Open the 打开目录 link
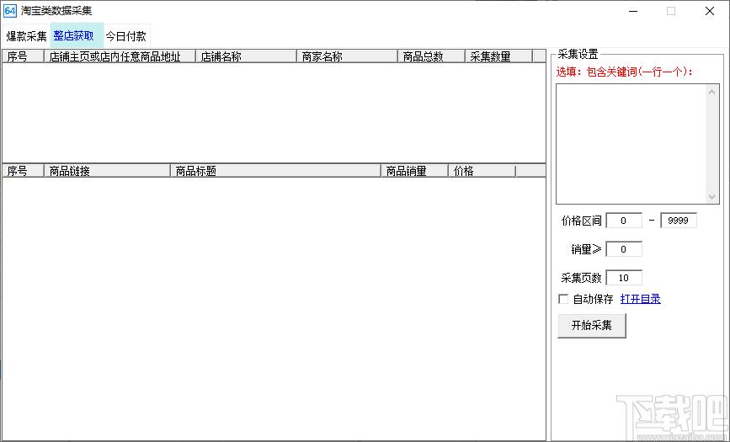730x442 pixels. (640, 299)
